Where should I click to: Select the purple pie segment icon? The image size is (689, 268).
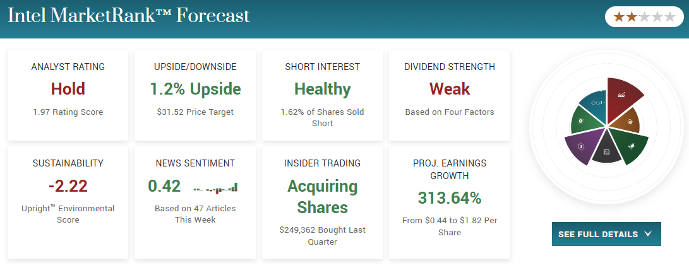pos(581,146)
